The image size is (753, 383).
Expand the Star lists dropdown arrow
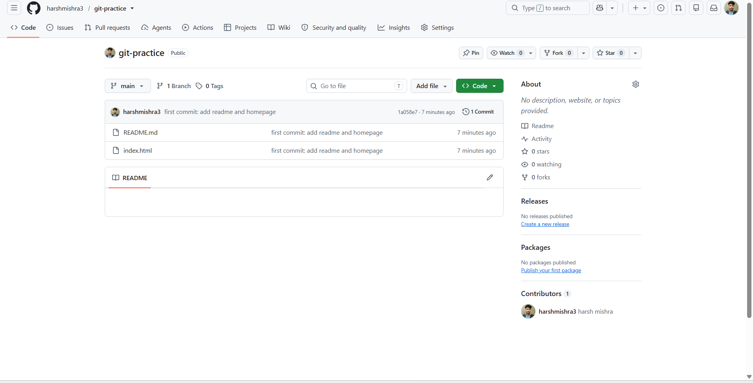click(x=635, y=53)
